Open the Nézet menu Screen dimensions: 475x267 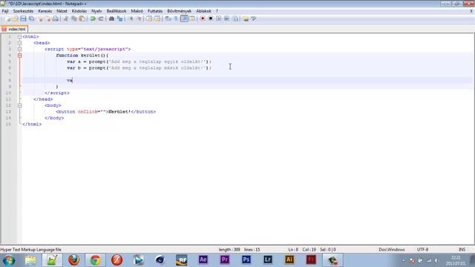coord(62,11)
